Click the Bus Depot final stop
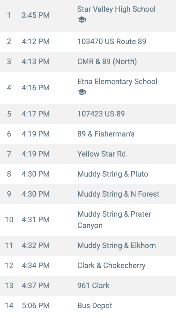Image resolution: width=176 pixels, height=318 pixels. click(x=95, y=306)
